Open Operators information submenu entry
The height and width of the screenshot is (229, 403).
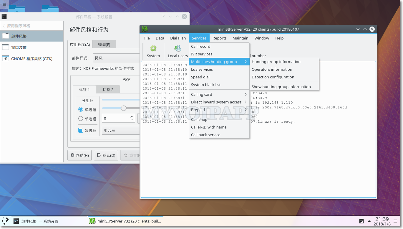(x=284, y=69)
